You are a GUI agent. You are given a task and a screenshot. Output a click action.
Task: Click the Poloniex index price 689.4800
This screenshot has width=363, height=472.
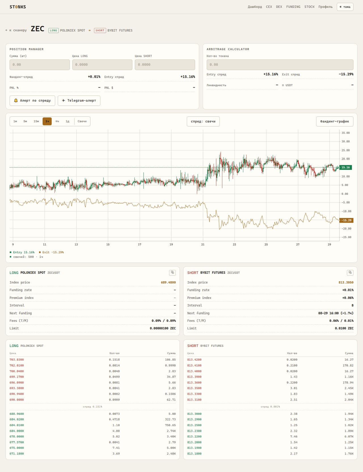(x=168, y=283)
